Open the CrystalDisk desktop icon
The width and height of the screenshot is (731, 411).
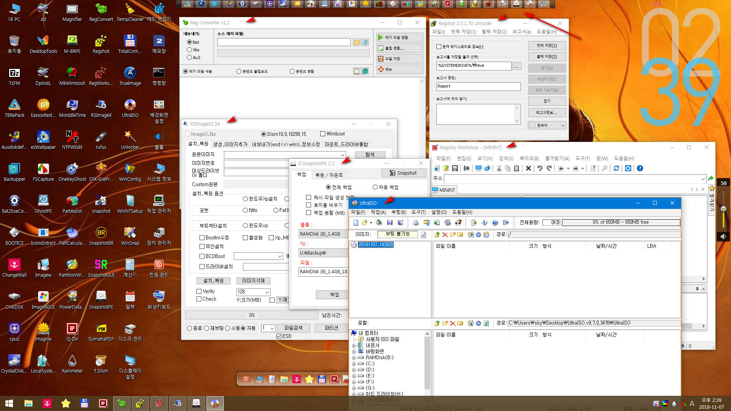[14, 364]
